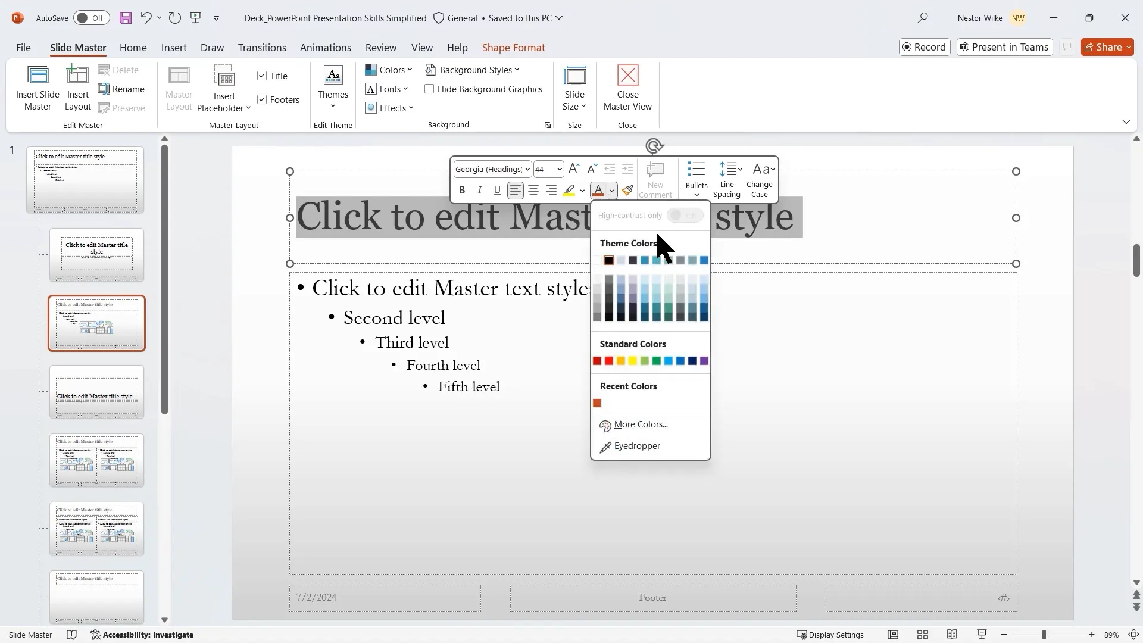Image resolution: width=1143 pixels, height=643 pixels.
Task: Click the Redo icon
Action: [x=174, y=18]
